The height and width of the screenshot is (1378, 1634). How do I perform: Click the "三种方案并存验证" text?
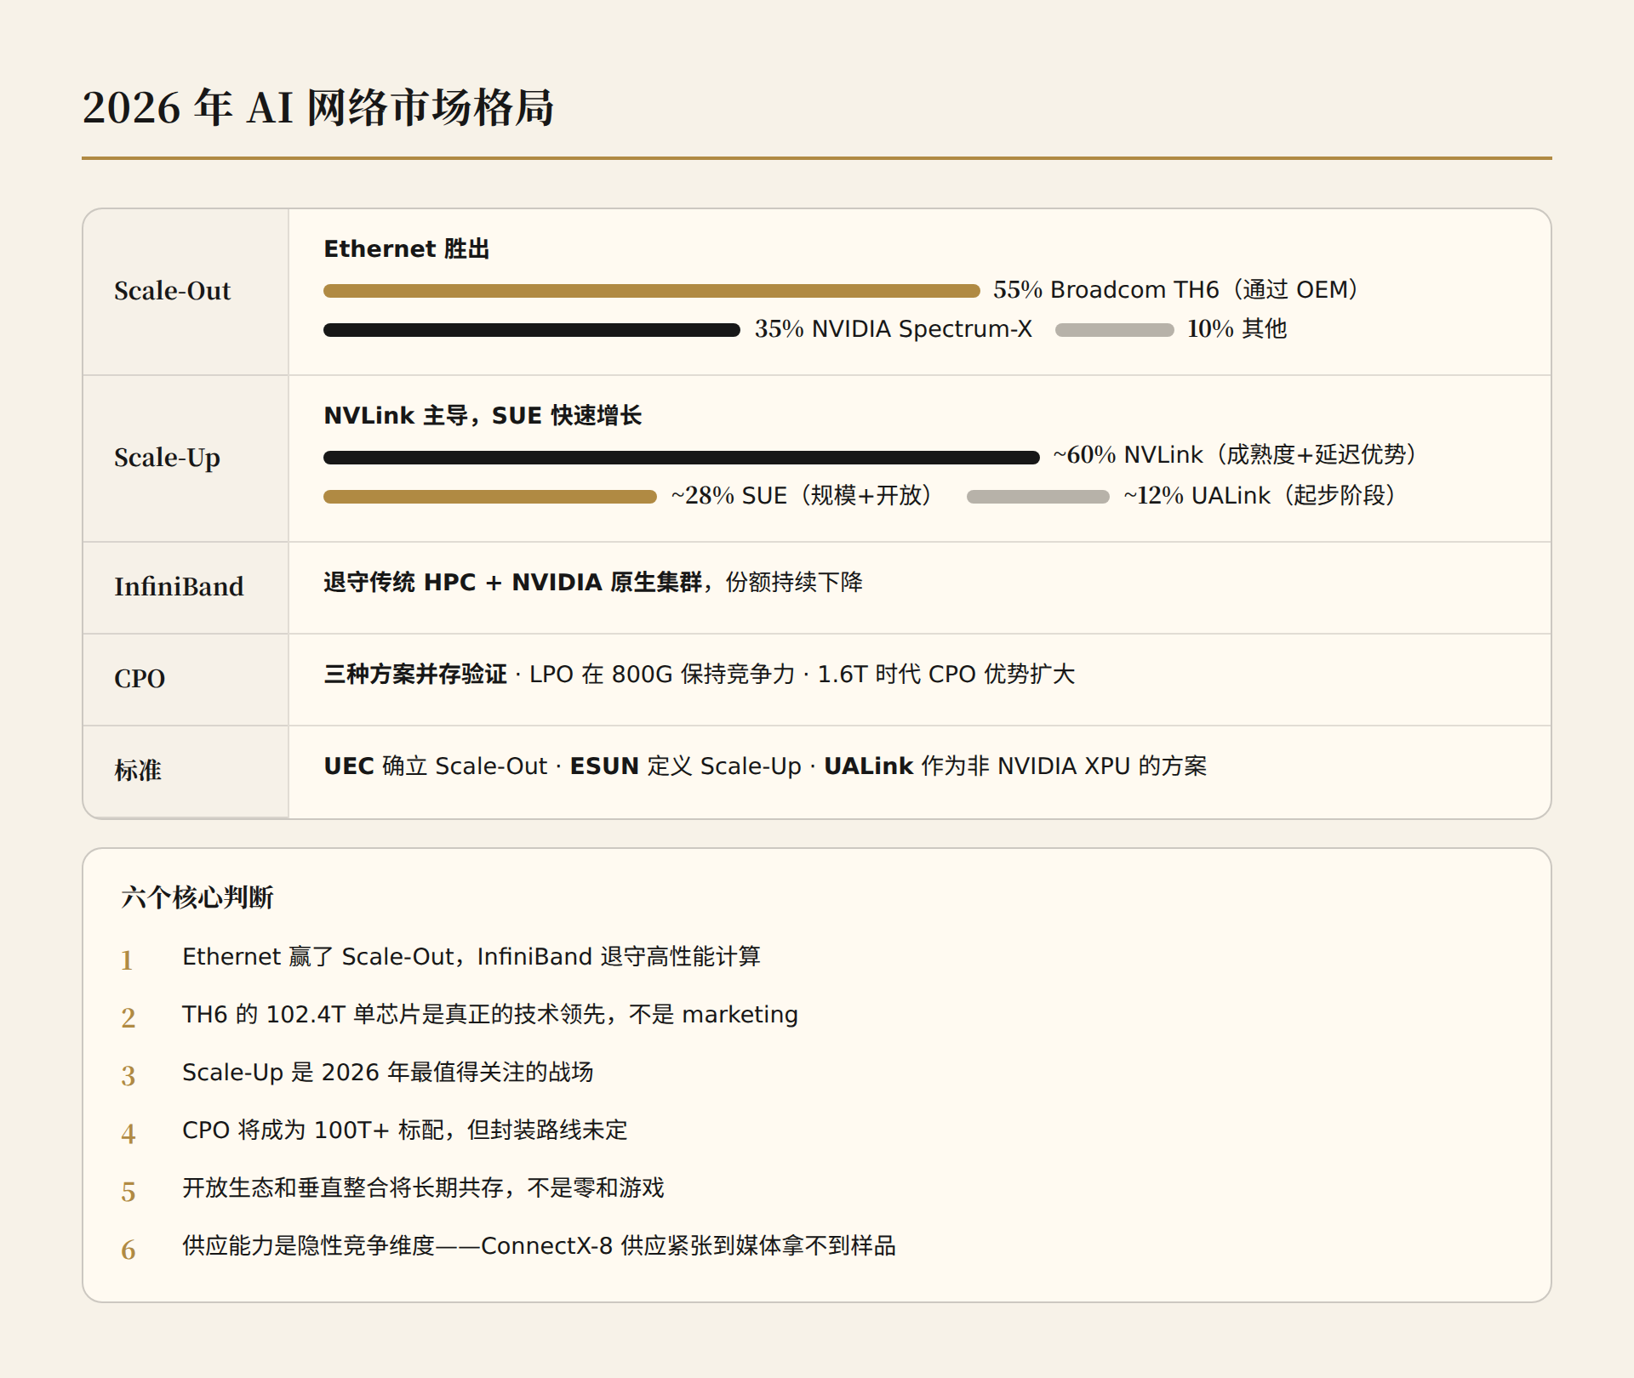pyautogui.click(x=415, y=675)
